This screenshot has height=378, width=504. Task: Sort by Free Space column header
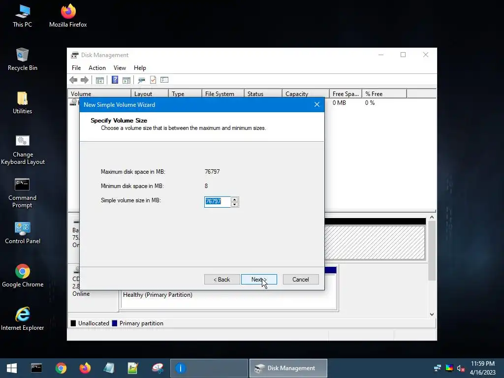click(346, 94)
